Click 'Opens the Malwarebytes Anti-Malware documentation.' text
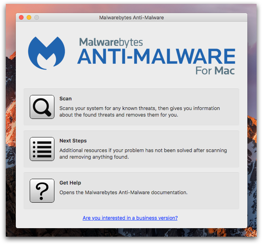 pyautogui.click(x=123, y=193)
